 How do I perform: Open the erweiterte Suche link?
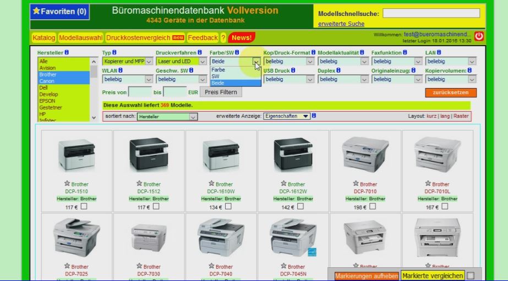341,24
